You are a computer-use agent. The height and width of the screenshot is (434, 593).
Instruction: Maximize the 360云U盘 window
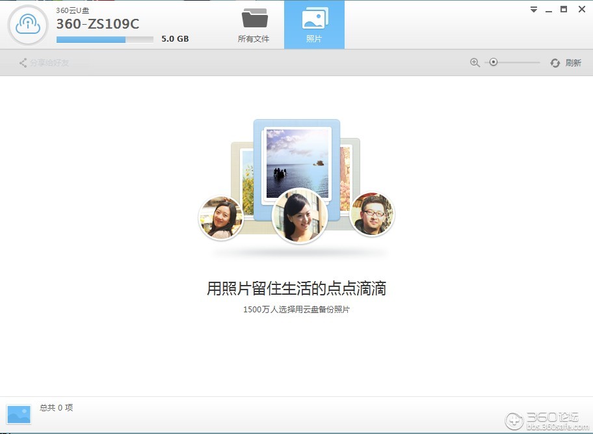(564, 10)
